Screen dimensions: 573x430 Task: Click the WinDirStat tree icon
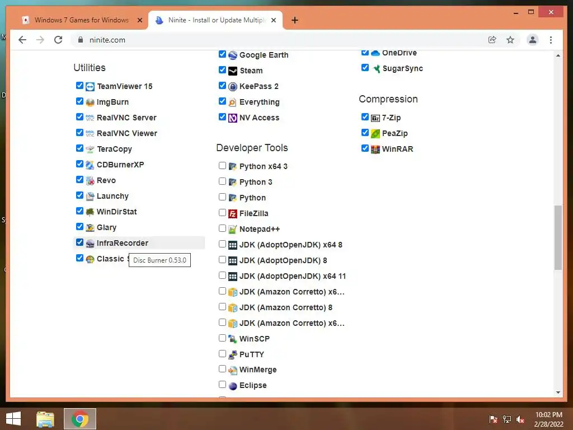90,212
